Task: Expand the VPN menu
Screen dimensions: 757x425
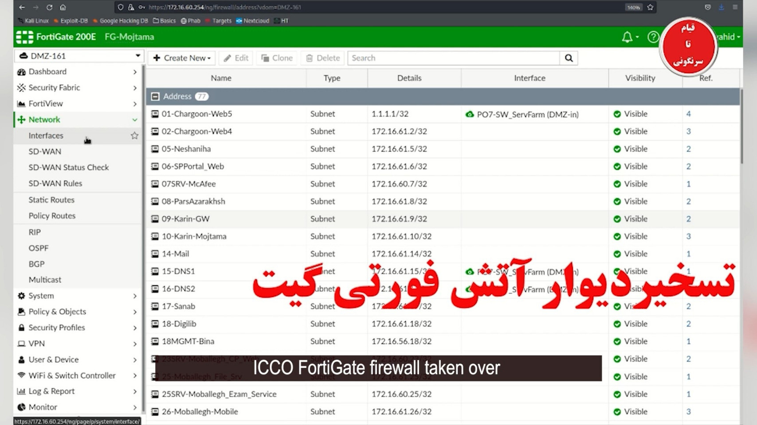Action: (78, 344)
